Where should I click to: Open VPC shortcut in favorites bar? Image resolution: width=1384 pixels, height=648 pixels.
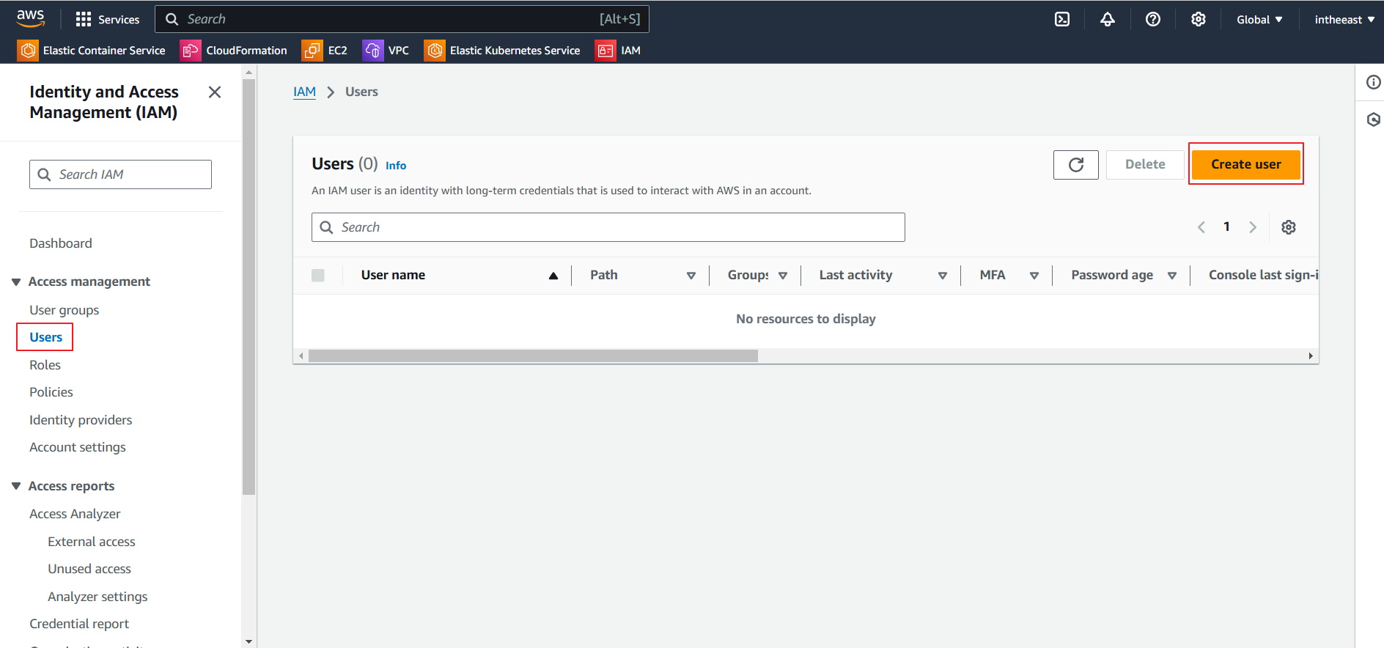[x=386, y=51]
